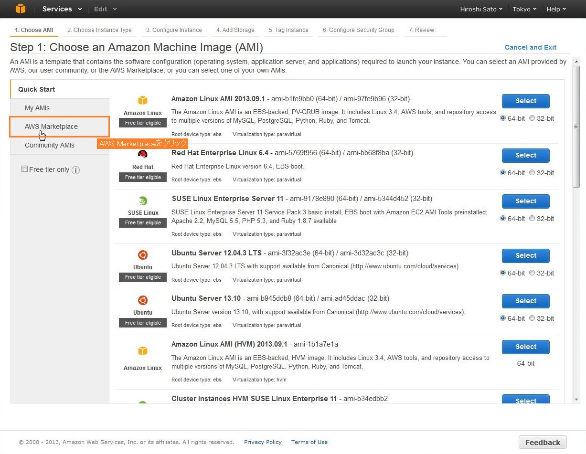Select the Ubuntu Server 13.10 AMI
586x454 pixels.
526,301
